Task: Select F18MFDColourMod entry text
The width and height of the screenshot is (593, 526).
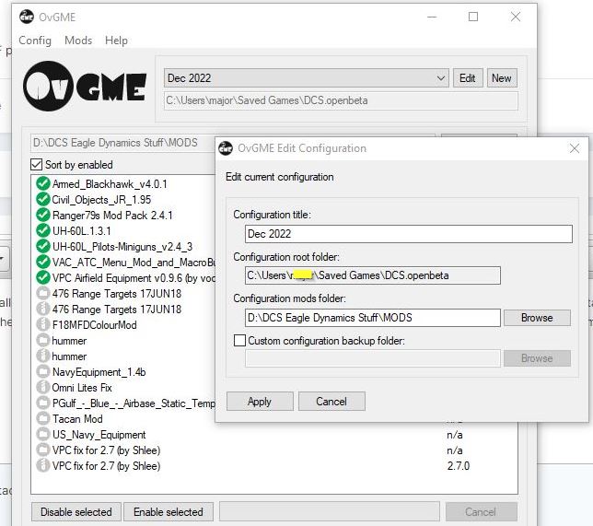Action: click(95, 324)
